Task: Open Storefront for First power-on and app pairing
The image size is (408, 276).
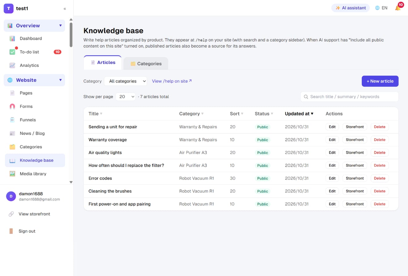Action: click(x=355, y=204)
